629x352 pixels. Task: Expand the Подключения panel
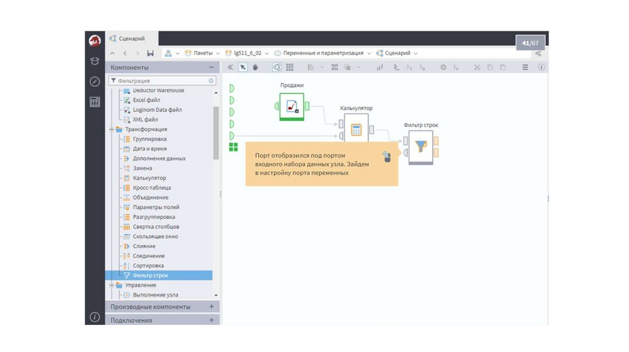[x=211, y=320]
